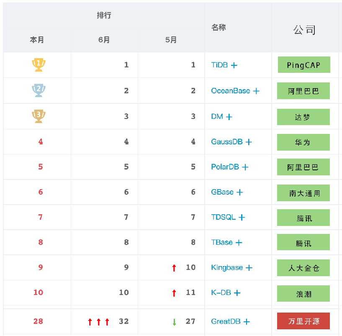Expand the OceanBase entry with its plus

pyautogui.click(x=256, y=91)
